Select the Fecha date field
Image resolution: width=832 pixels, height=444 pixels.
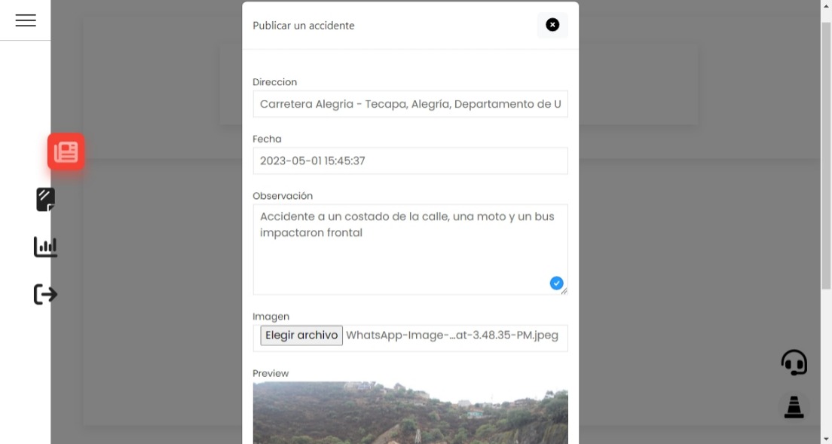point(410,161)
